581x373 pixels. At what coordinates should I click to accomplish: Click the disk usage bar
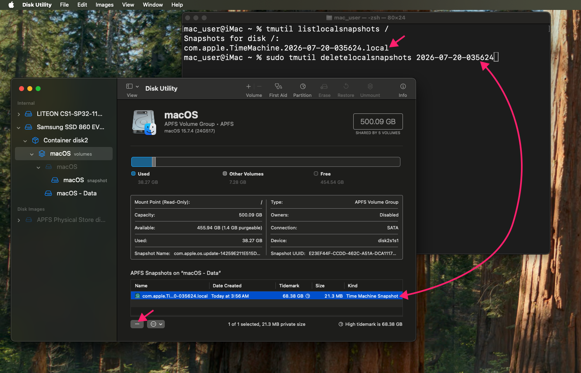265,162
